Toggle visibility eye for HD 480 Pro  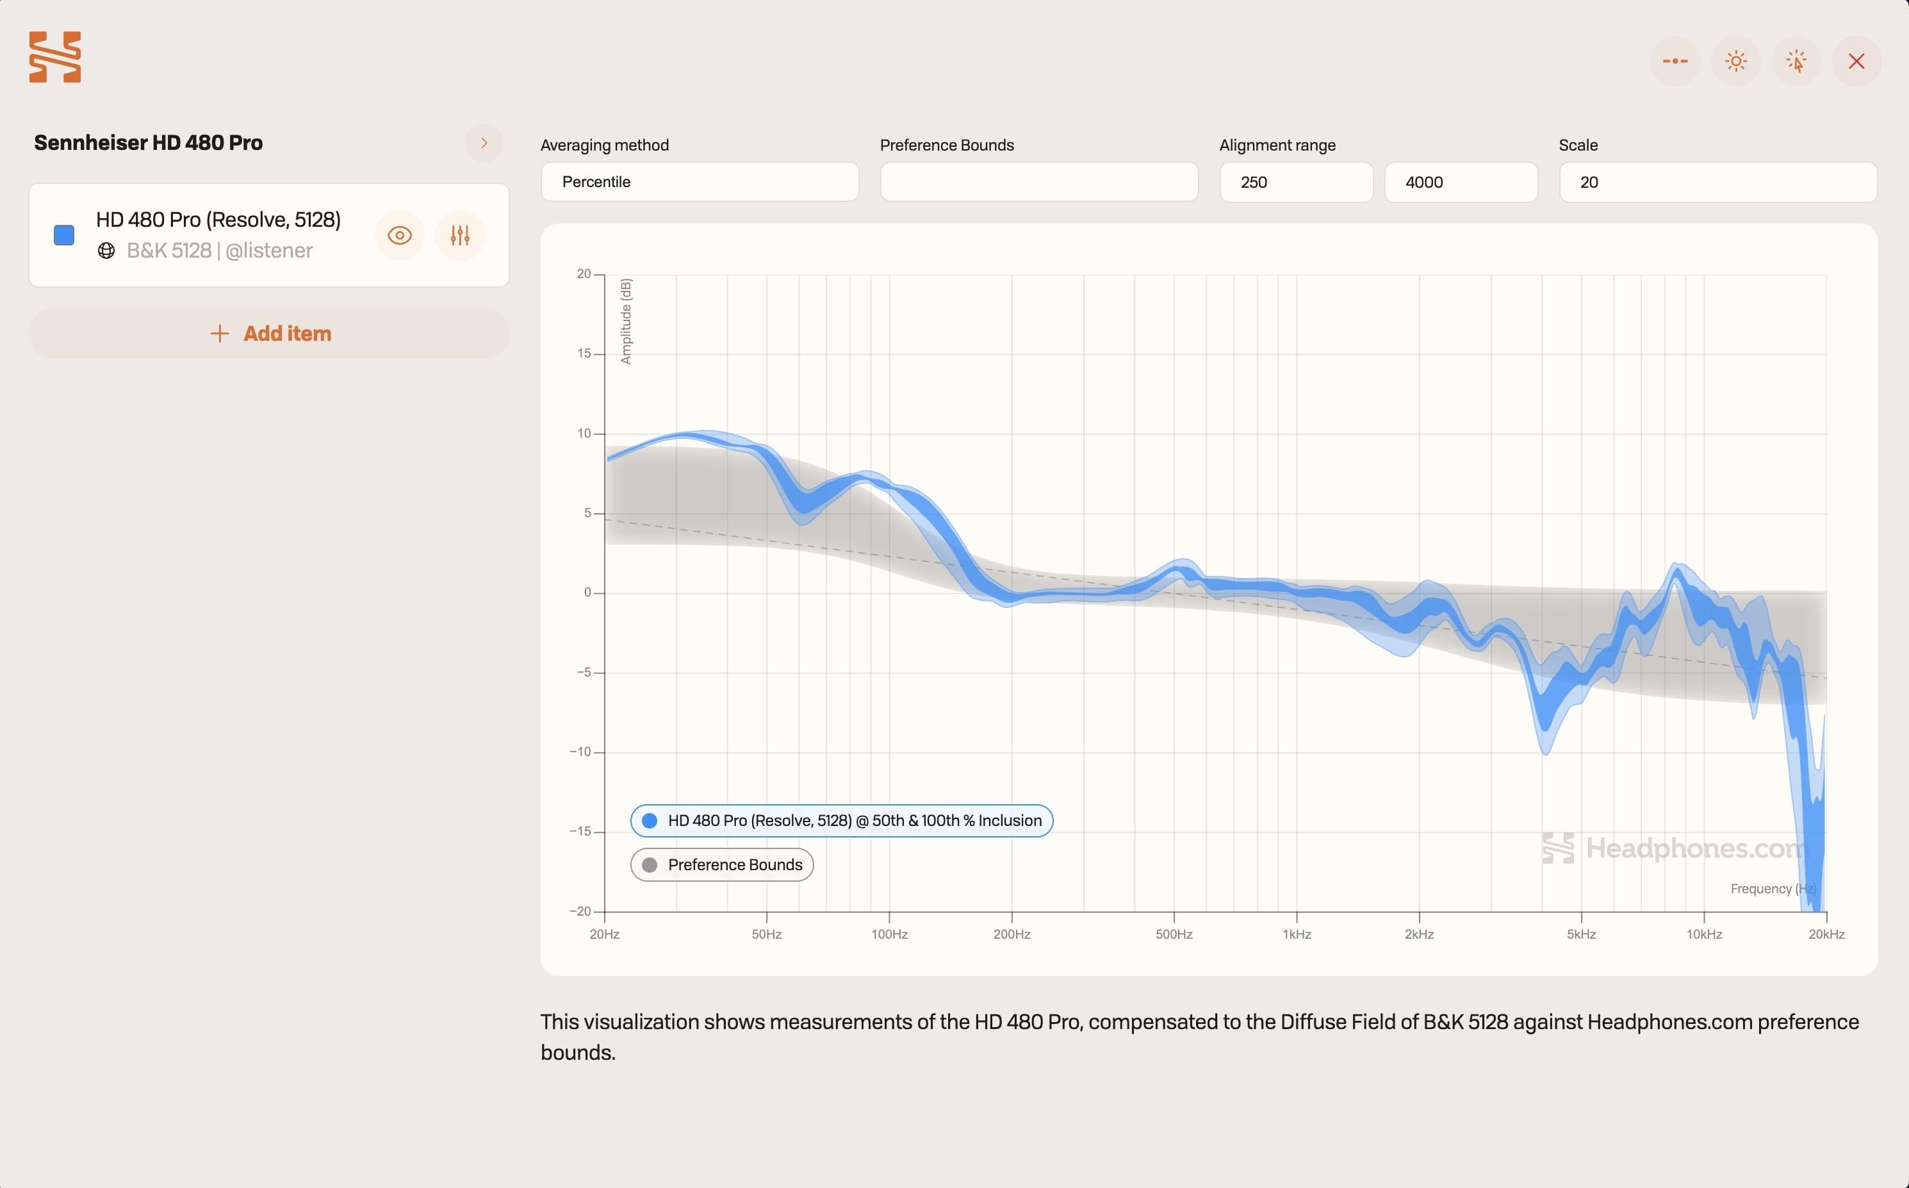tap(400, 235)
